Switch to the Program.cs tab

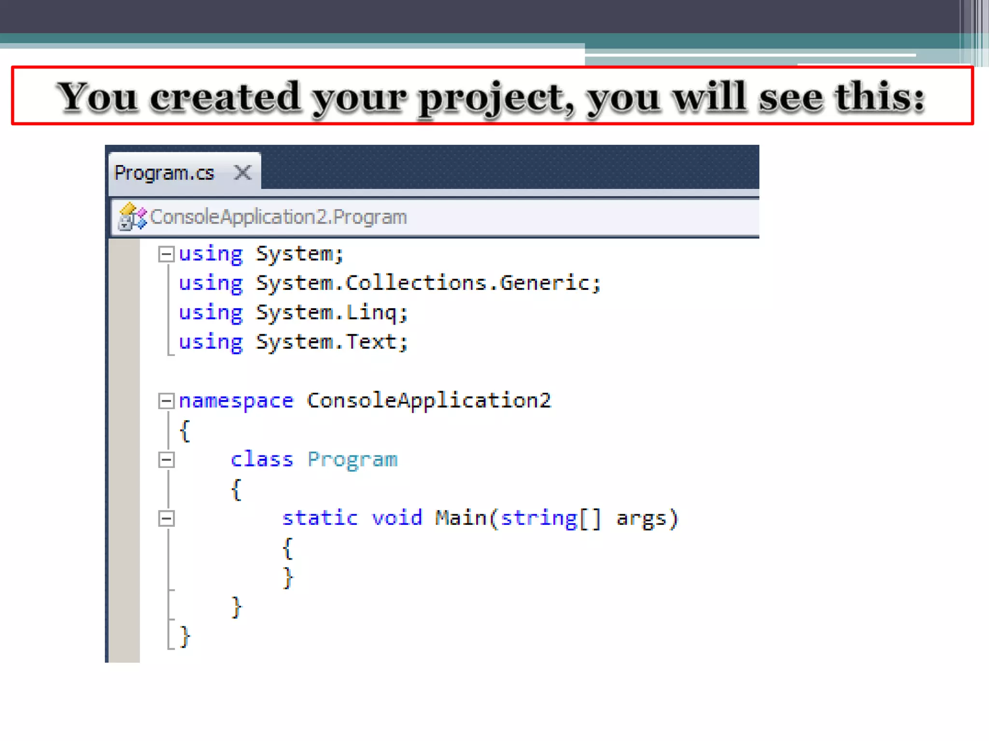pos(164,173)
